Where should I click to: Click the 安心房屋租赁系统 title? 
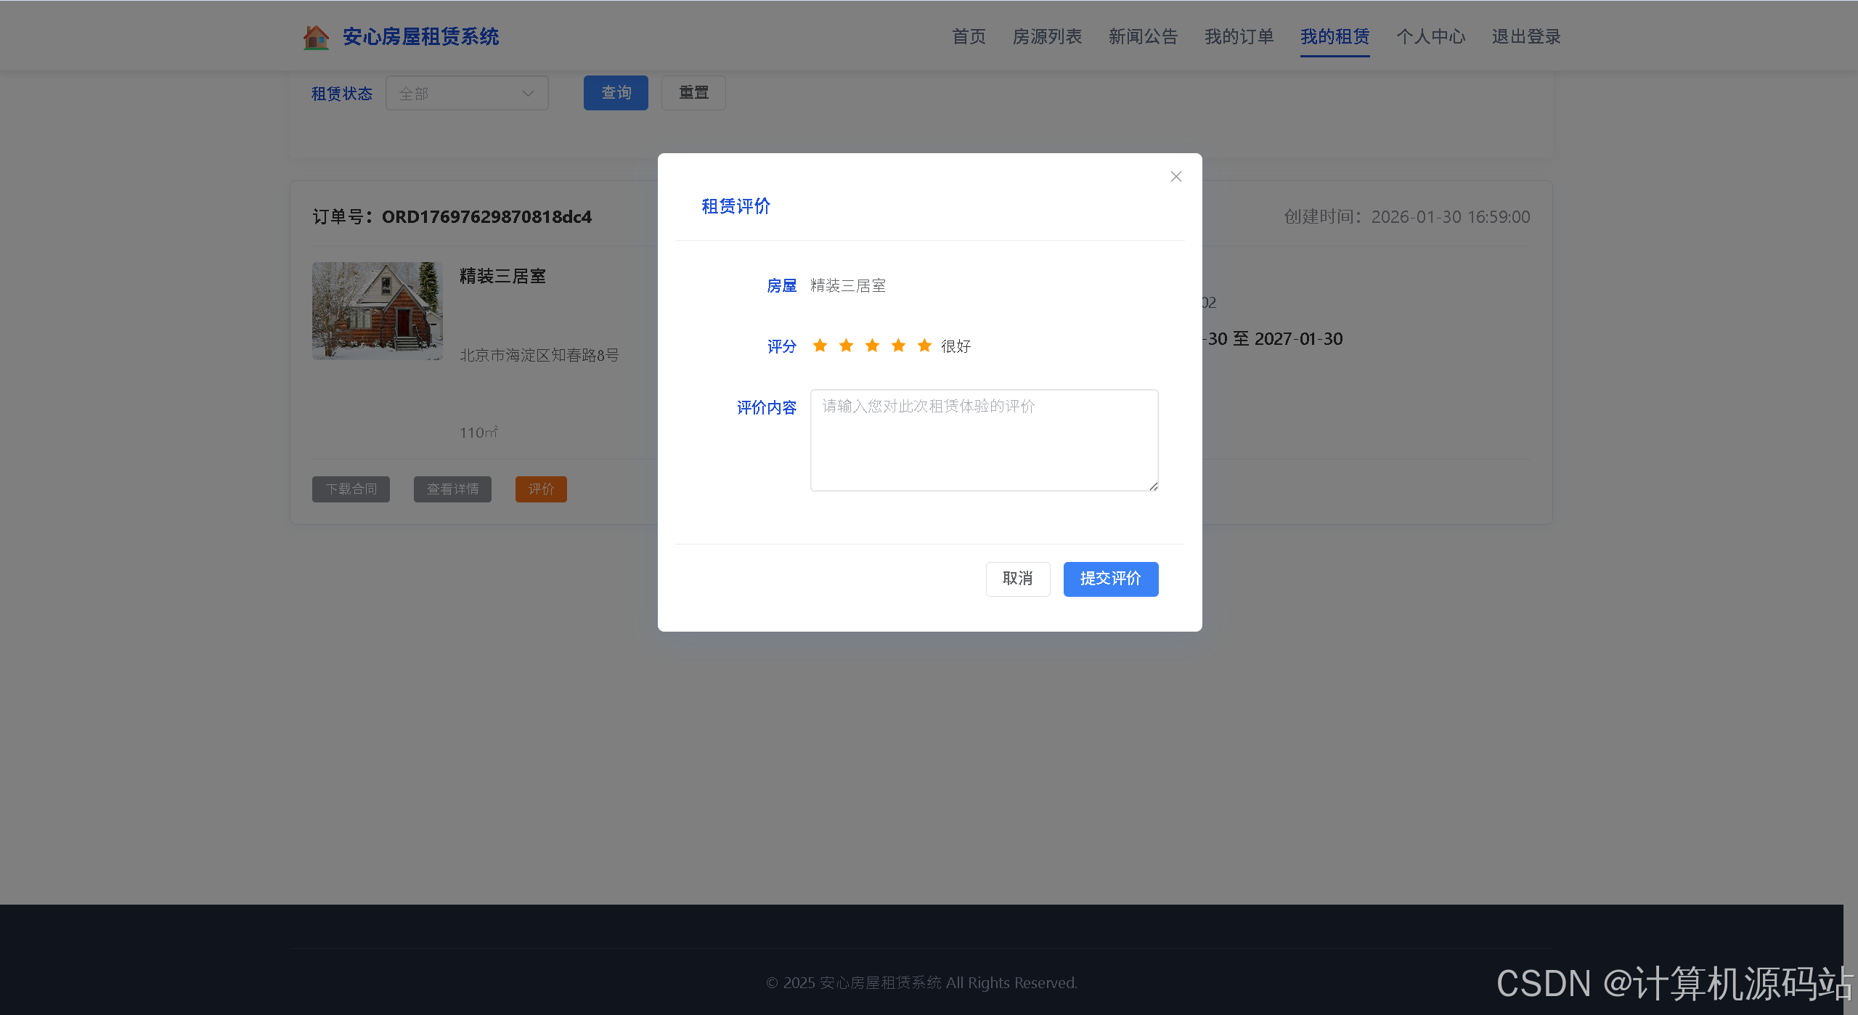pos(420,37)
